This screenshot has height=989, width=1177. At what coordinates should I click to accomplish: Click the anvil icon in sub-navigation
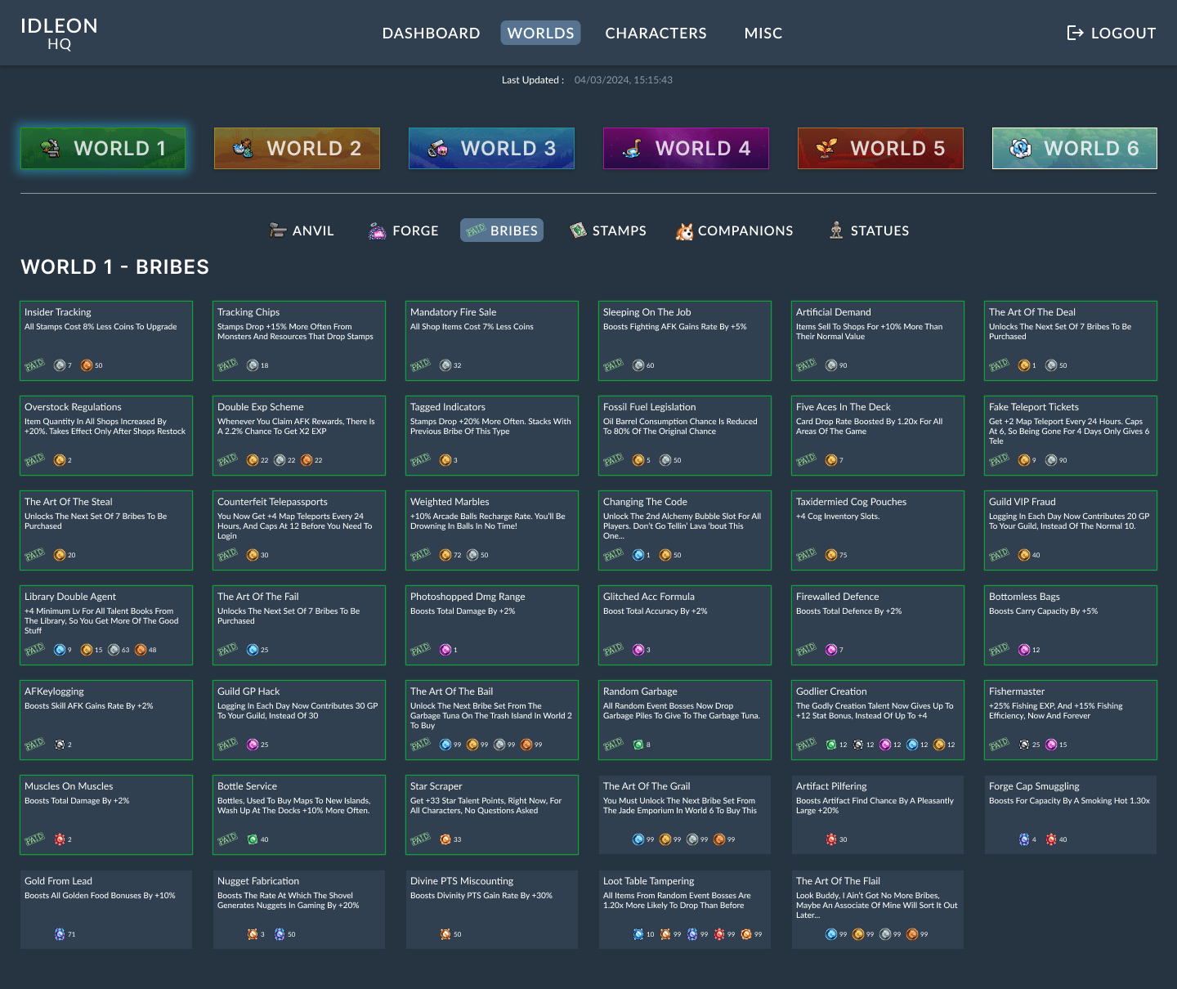(x=278, y=230)
